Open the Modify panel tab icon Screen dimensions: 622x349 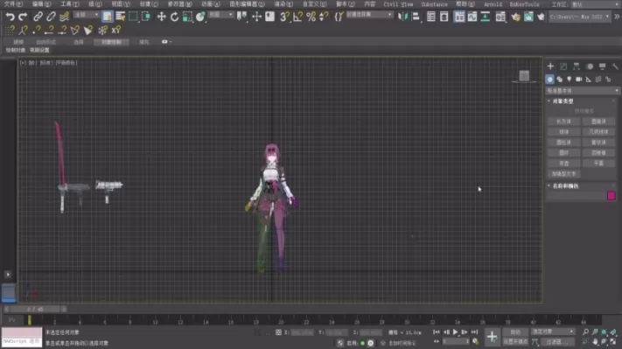tap(563, 66)
